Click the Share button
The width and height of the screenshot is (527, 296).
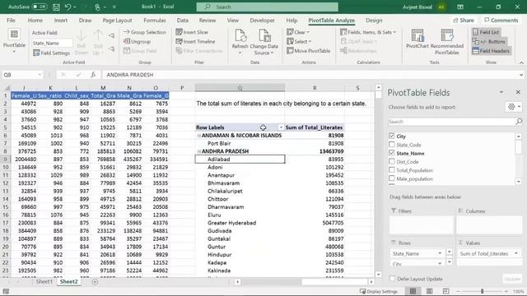pyautogui.click(x=464, y=21)
